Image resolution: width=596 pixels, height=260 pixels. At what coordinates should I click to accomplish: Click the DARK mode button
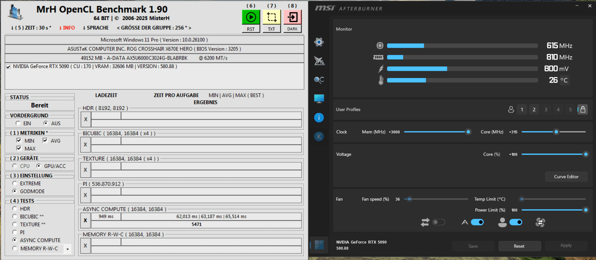pos(292,29)
